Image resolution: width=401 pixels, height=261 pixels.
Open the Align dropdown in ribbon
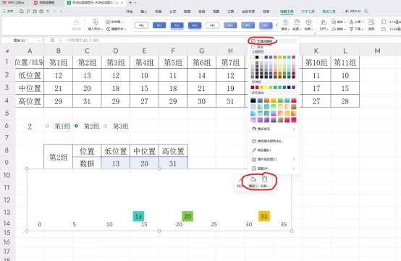click(x=324, y=25)
